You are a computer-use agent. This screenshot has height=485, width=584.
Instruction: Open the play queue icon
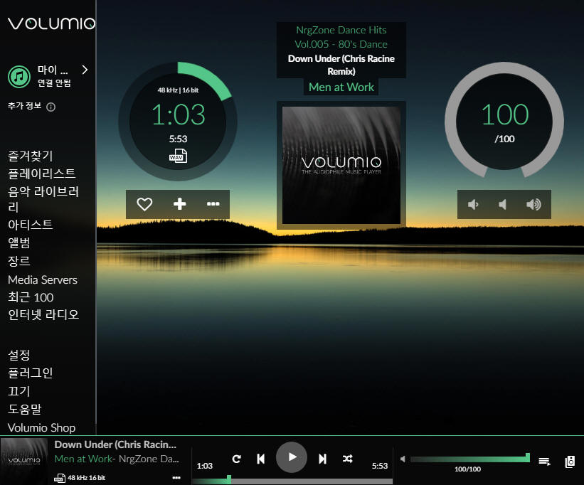[544, 462]
